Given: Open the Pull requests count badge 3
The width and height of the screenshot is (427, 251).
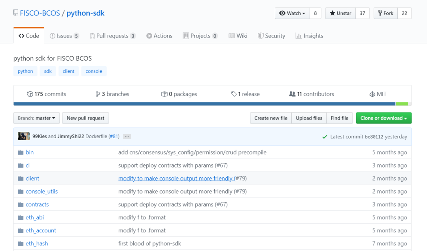Looking at the screenshot, I should 132,36.
